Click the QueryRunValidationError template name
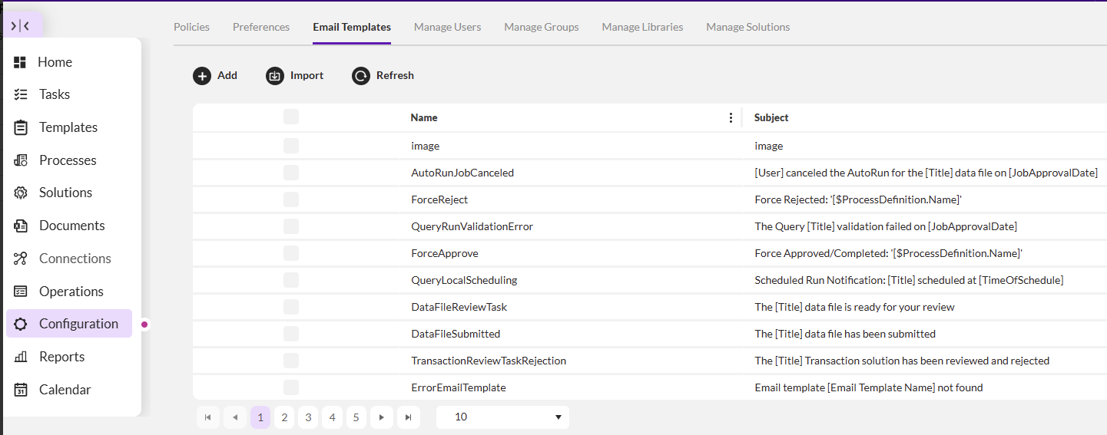Screen dimensions: 1107x435 click(472, 226)
